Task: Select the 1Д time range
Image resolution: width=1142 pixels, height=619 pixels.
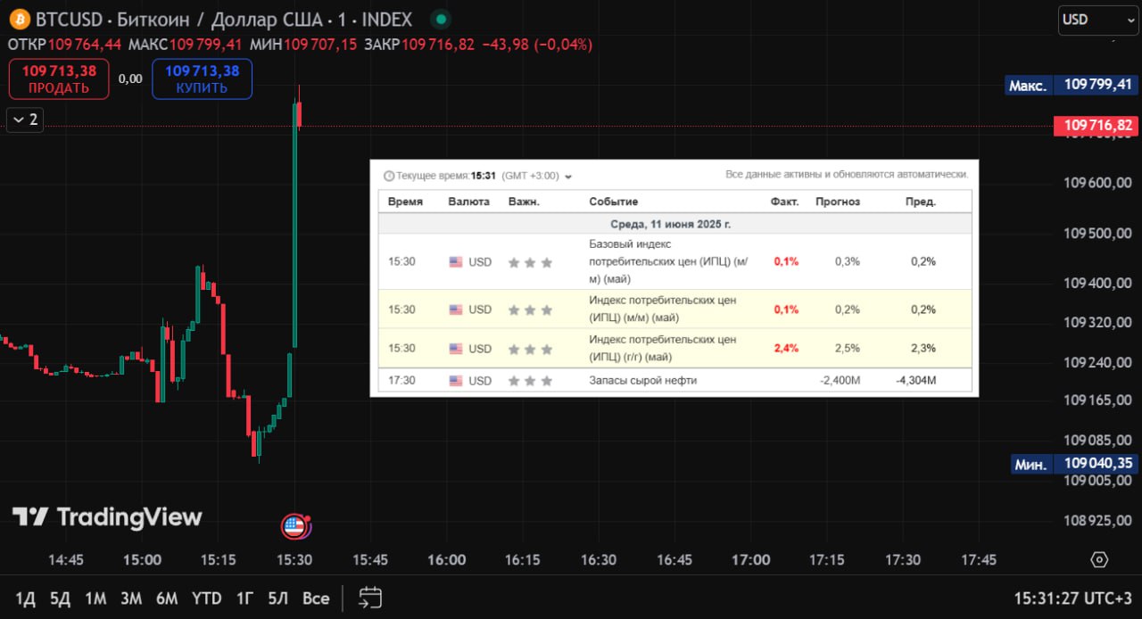Action: pos(25,598)
